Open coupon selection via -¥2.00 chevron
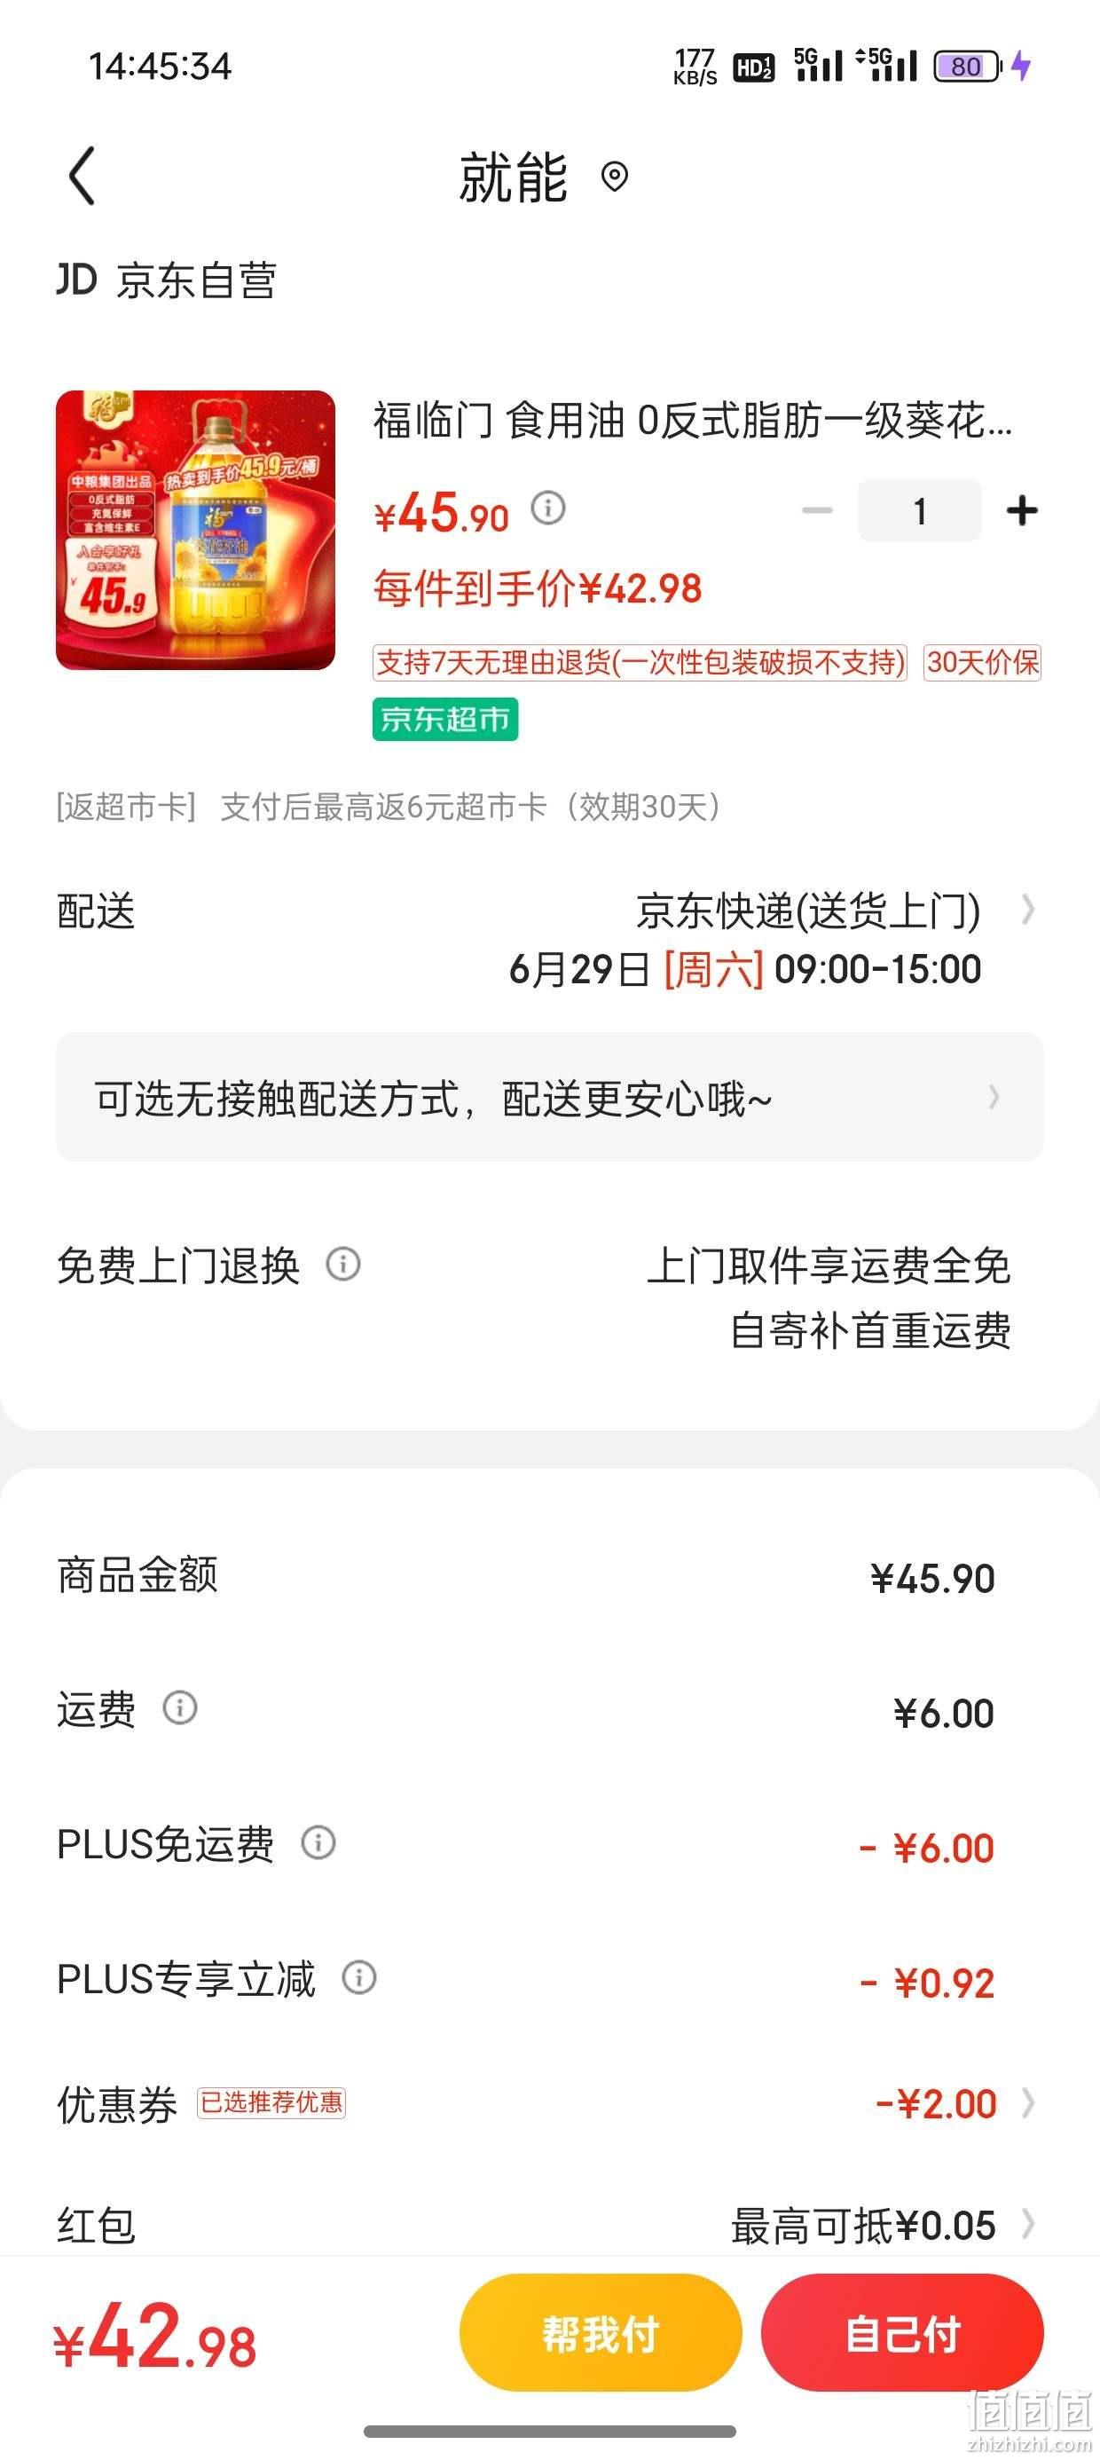This screenshot has height=2460, width=1100. [x=1027, y=2103]
